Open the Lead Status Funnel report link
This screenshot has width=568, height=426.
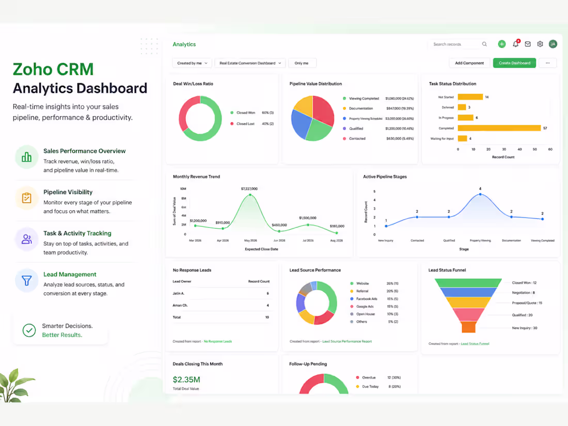pyautogui.click(x=475, y=344)
